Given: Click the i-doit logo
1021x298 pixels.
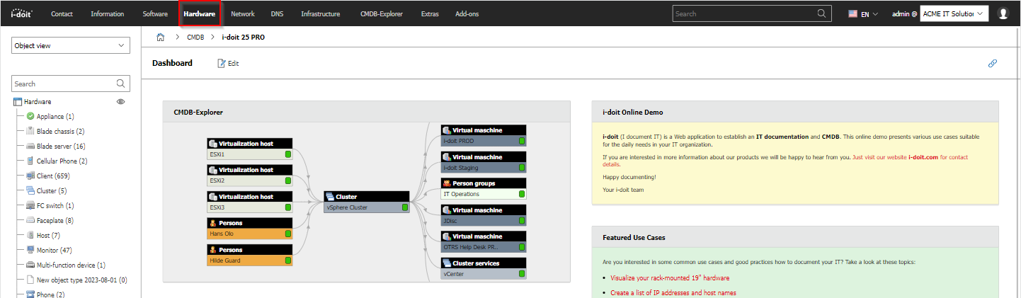Looking at the screenshot, I should coord(23,13).
